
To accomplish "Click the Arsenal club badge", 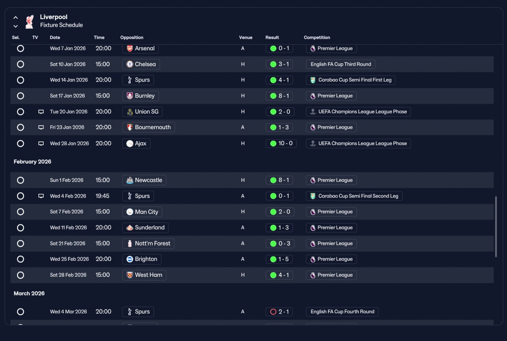I will tap(130, 48).
